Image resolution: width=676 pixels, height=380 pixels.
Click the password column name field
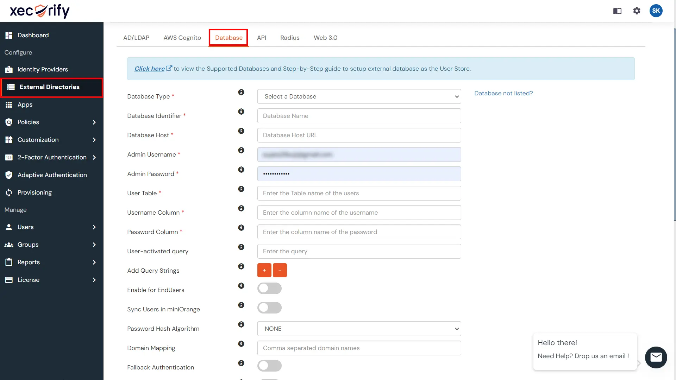(x=359, y=232)
